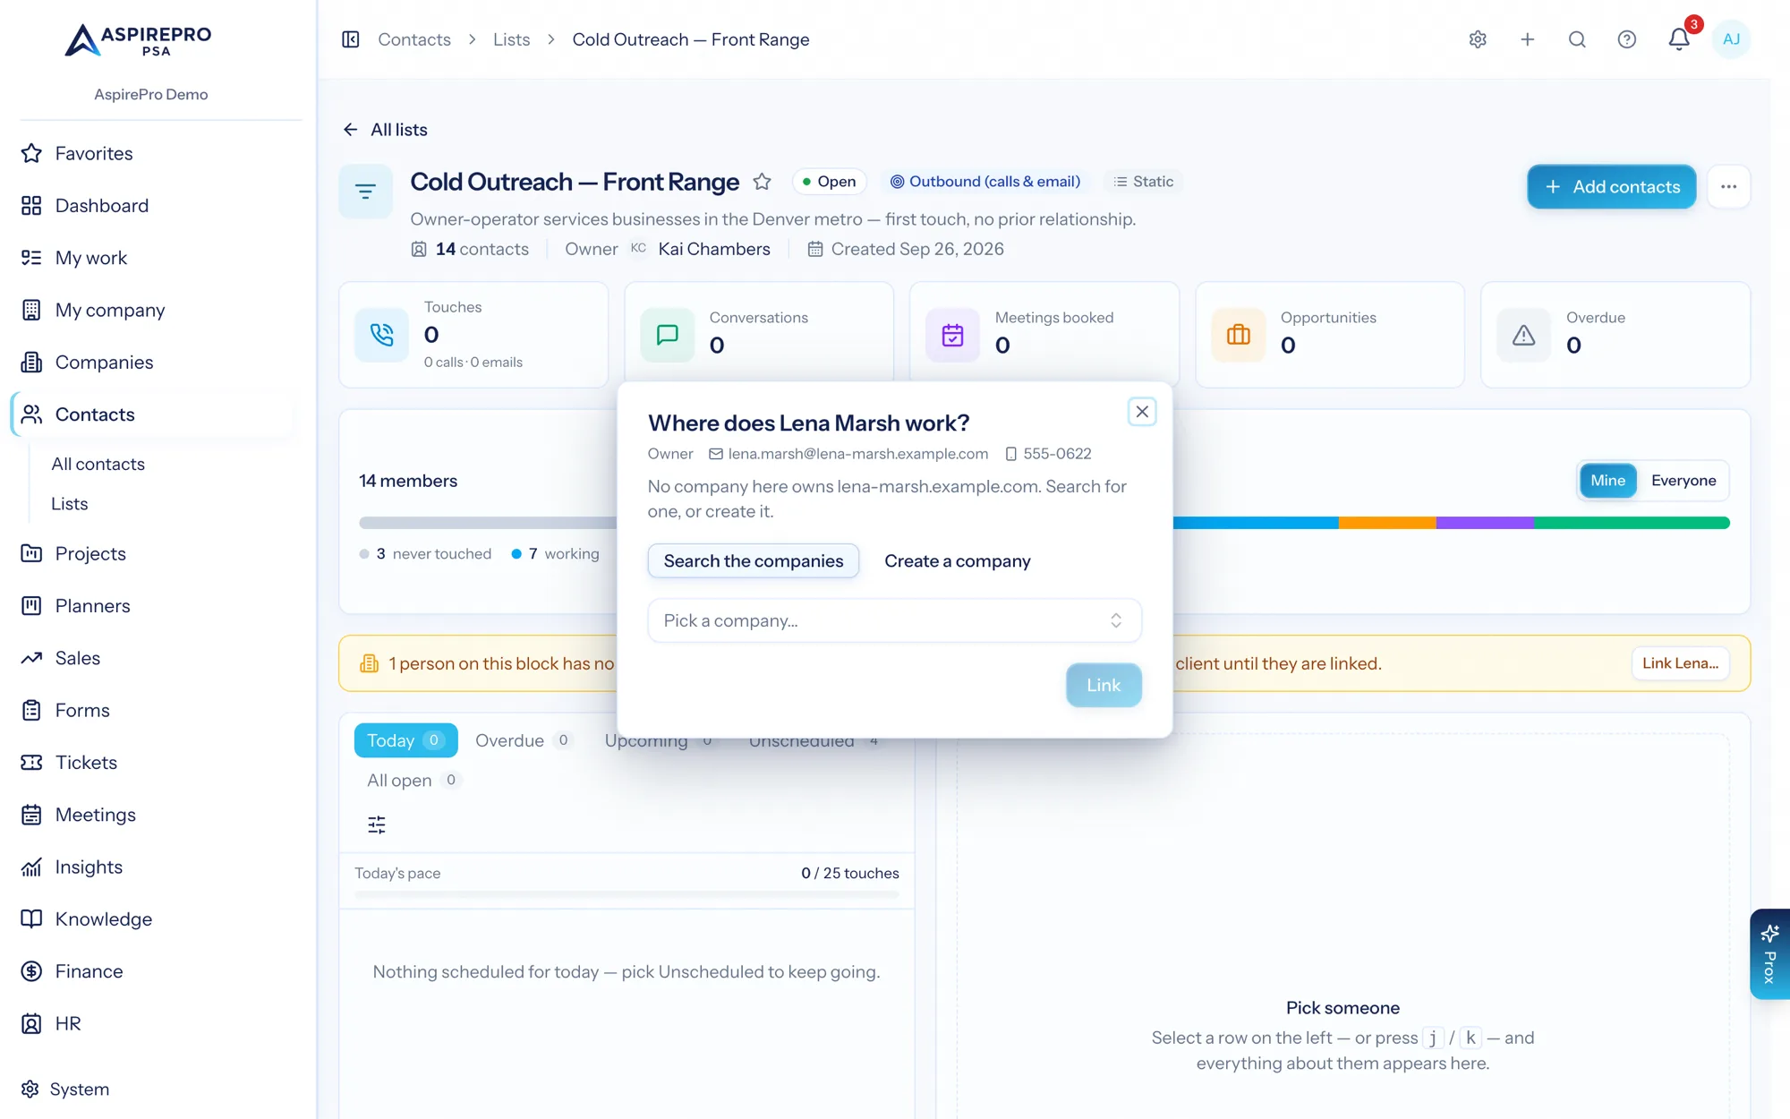Open the three-dot more options menu
The width and height of the screenshot is (1790, 1119).
click(x=1728, y=187)
